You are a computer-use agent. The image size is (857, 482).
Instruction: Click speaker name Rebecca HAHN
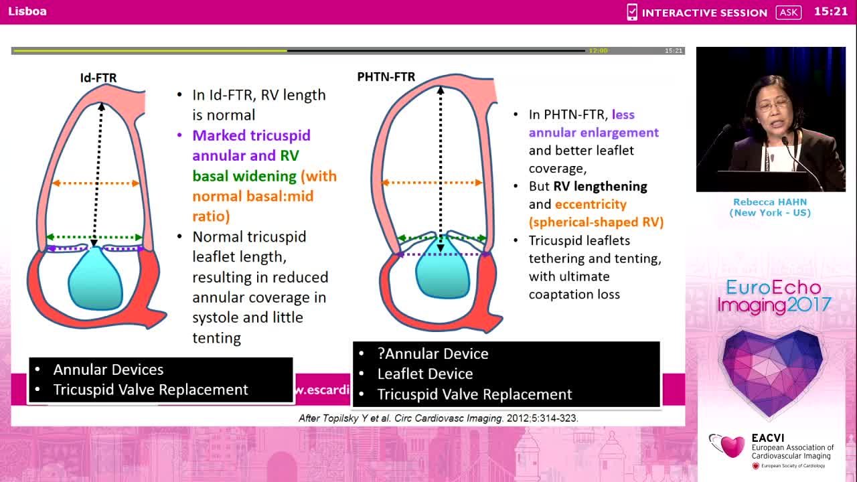pyautogui.click(x=770, y=202)
